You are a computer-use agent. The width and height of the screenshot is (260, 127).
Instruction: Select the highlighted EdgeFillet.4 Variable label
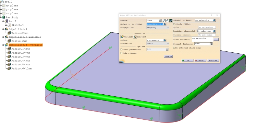(x=26, y=45)
